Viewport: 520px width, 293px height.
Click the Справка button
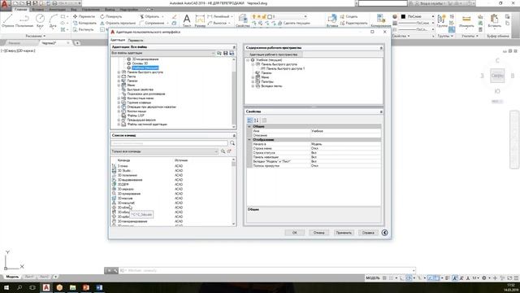(368, 233)
